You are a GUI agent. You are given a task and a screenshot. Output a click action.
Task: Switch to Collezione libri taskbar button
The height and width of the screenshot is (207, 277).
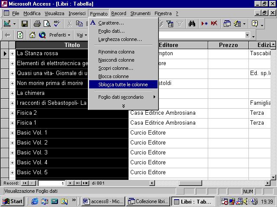point(148,201)
